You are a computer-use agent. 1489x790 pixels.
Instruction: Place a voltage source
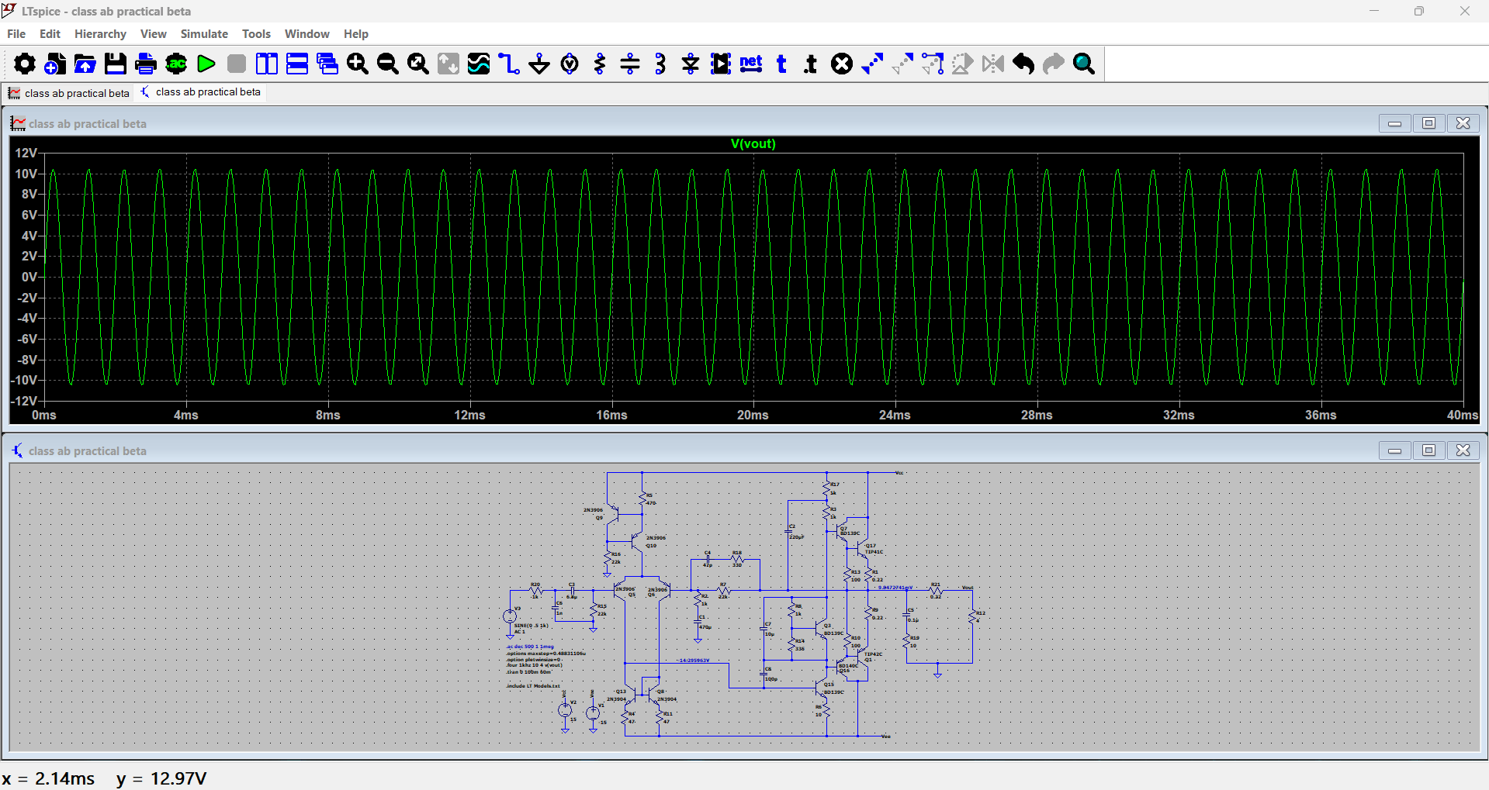click(570, 64)
